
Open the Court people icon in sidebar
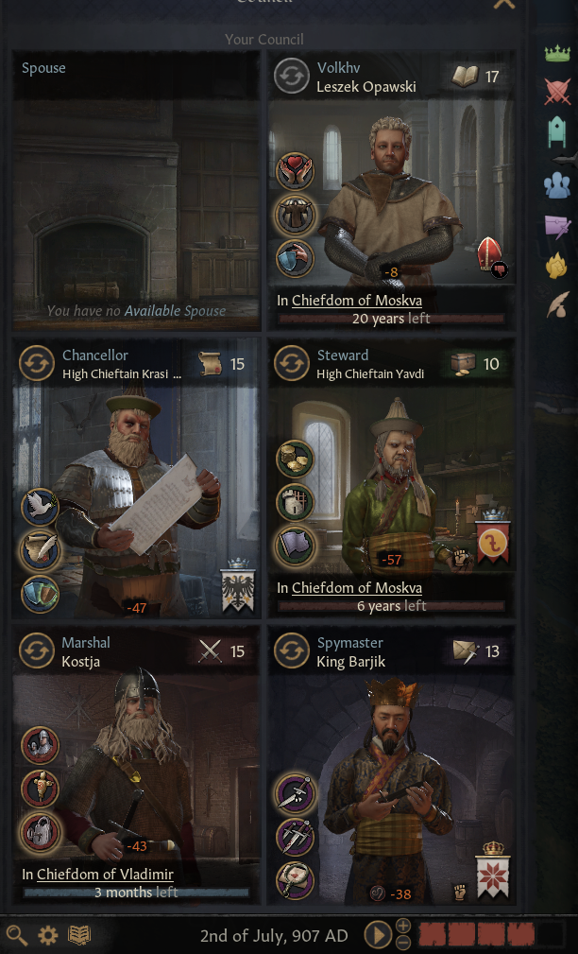[556, 185]
